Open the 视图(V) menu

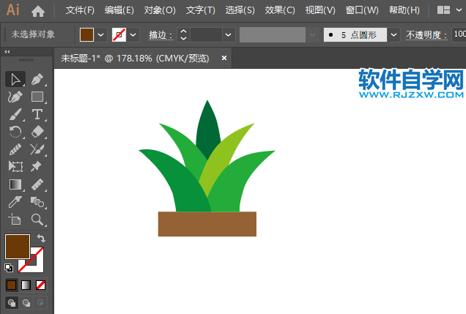(x=320, y=10)
